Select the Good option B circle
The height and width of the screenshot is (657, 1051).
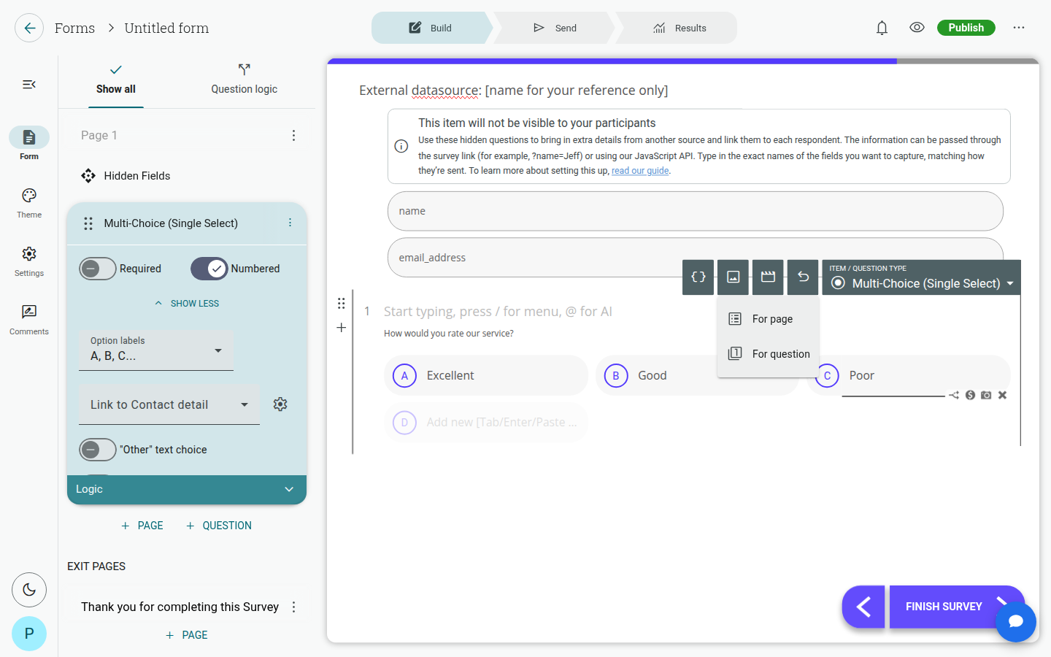point(616,376)
